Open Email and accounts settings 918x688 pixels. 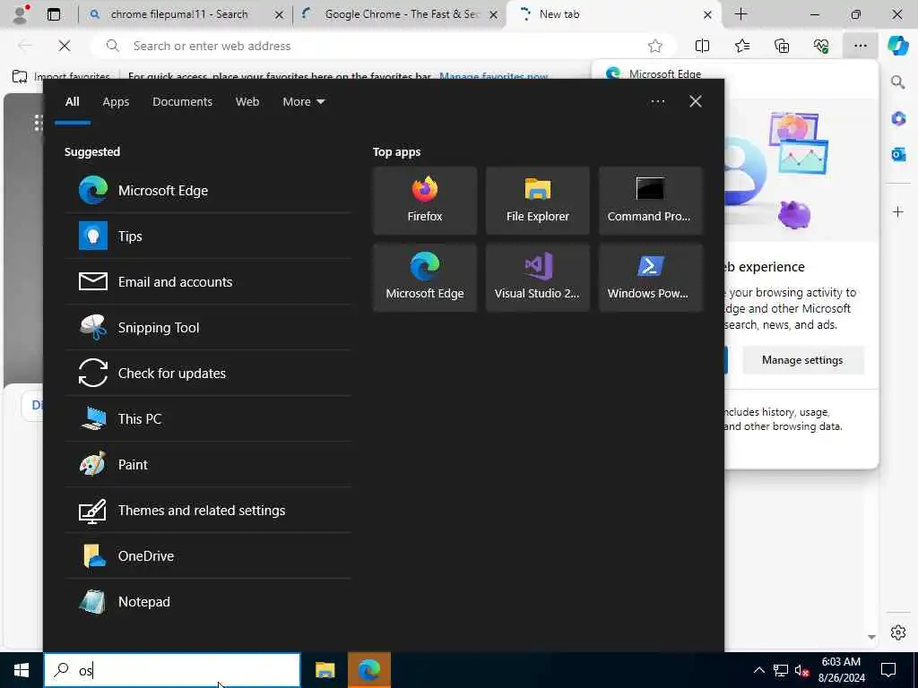pyautogui.click(x=208, y=281)
